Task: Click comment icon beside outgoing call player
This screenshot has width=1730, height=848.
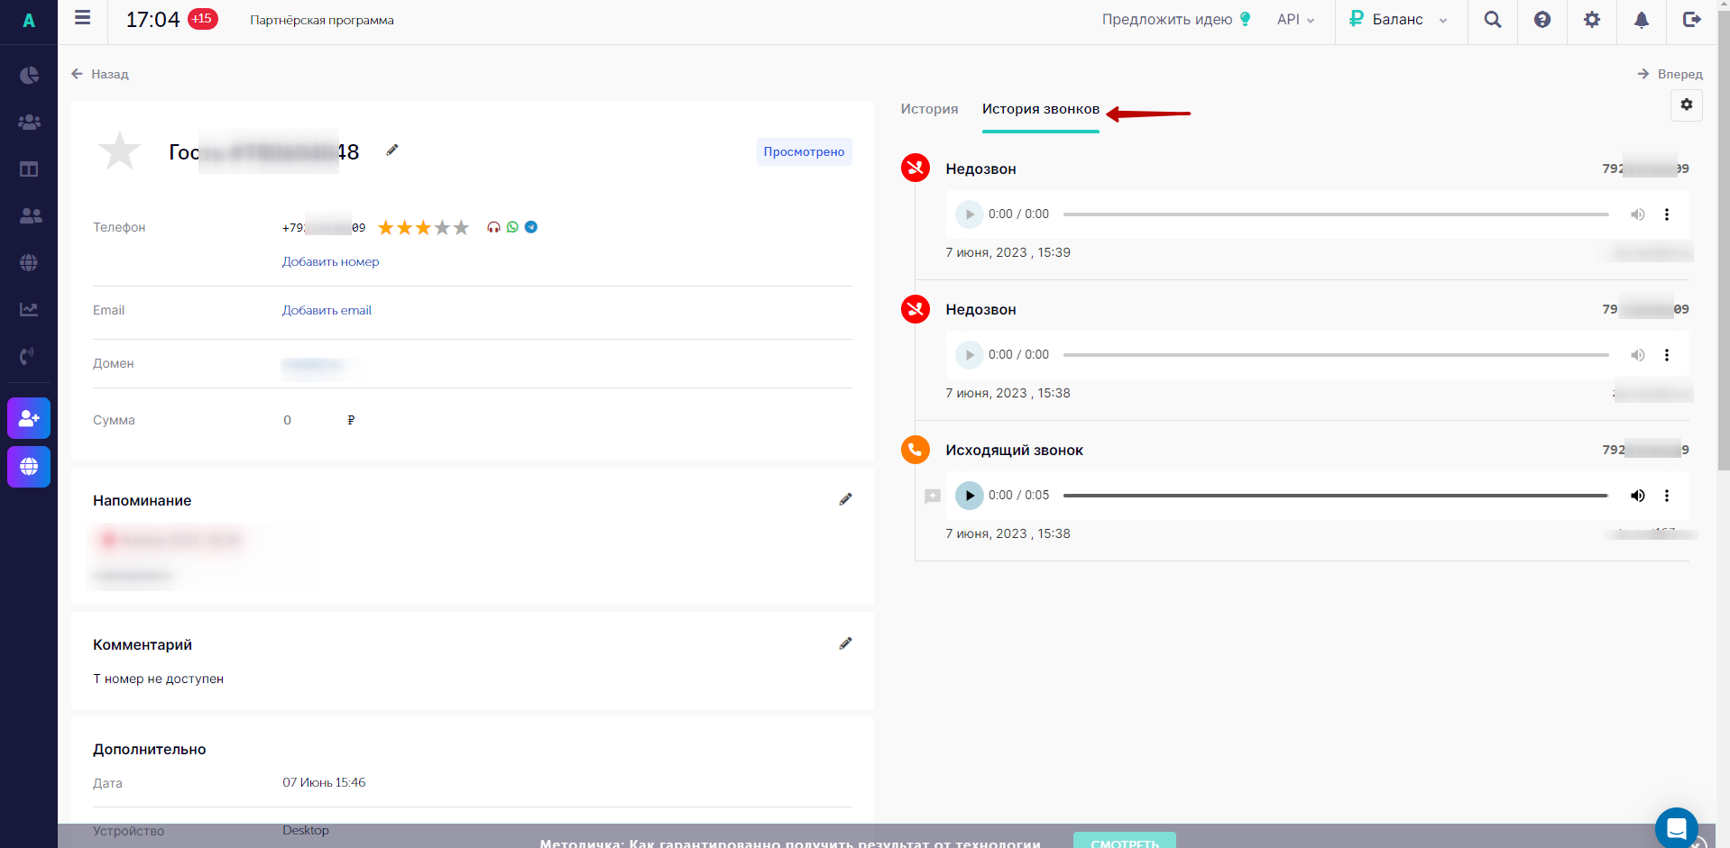Action: tap(933, 496)
